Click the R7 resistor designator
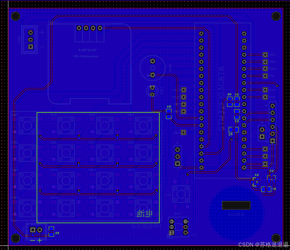The height and width of the screenshot is (250, 290). 236,95
